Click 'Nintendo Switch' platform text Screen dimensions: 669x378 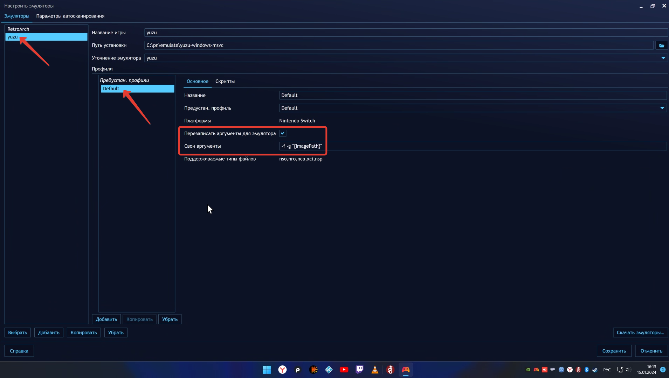[297, 121]
